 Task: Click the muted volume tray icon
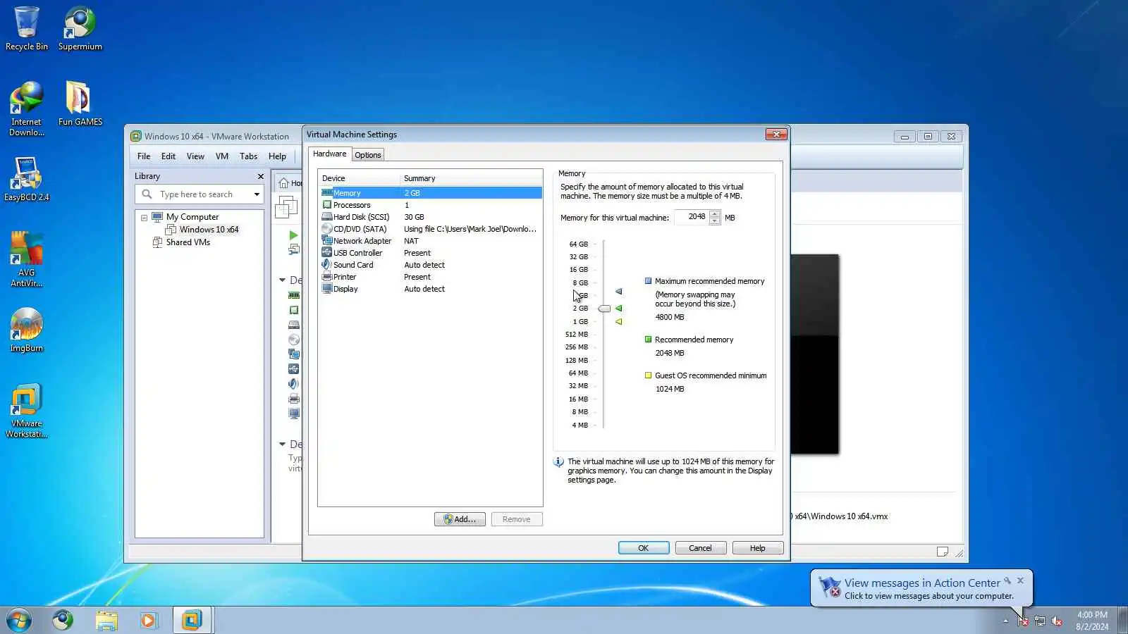coord(1057,621)
